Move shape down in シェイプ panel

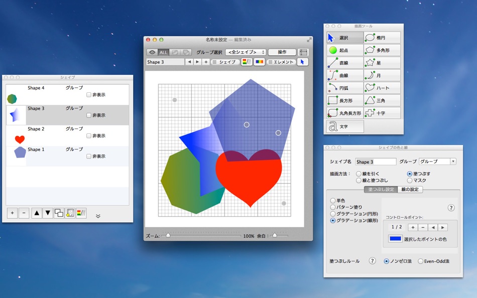point(48,213)
